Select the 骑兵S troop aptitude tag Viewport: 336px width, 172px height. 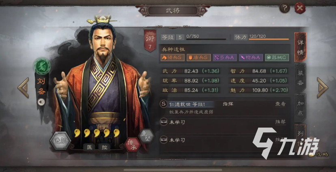click(x=172, y=58)
